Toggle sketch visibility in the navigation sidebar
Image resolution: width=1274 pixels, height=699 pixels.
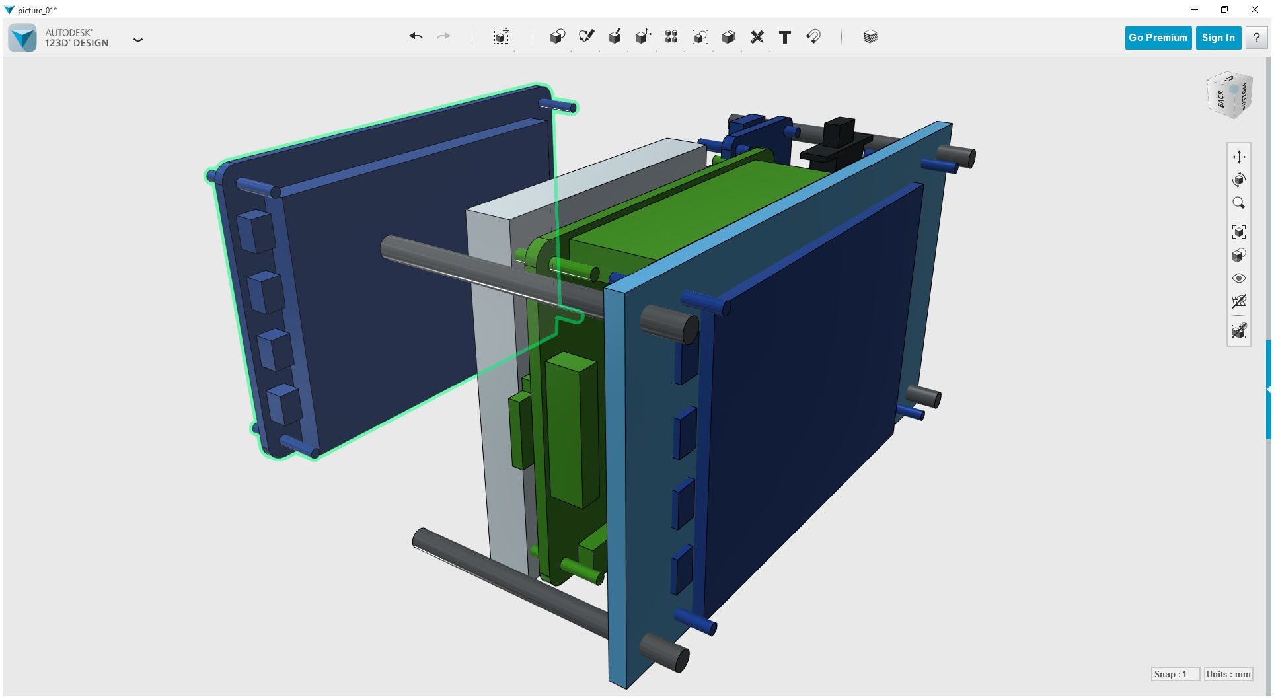pos(1240,302)
